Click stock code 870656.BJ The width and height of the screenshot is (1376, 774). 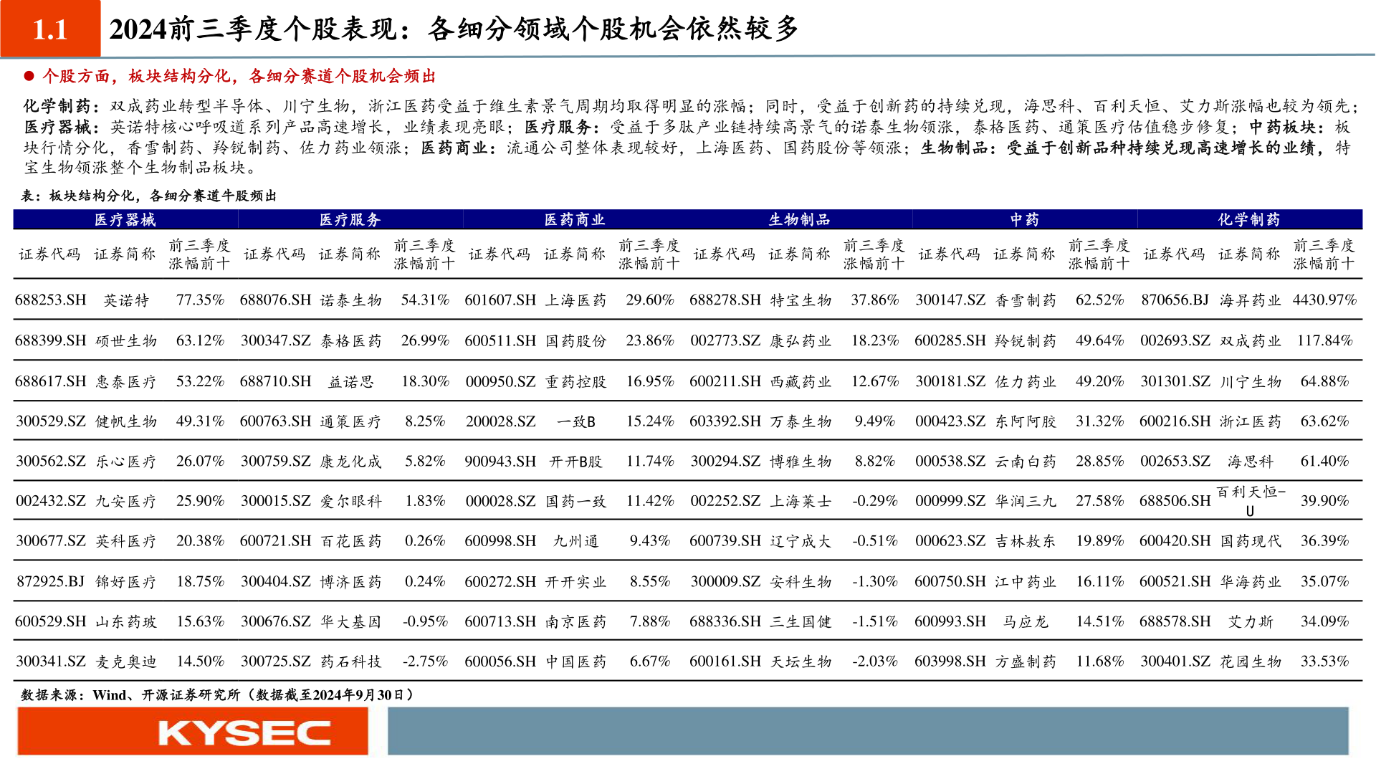pyautogui.click(x=1175, y=300)
